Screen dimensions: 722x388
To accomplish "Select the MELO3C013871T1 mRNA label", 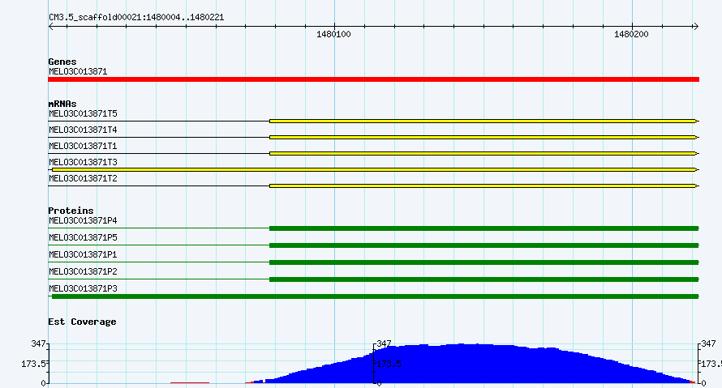I will pos(83,146).
